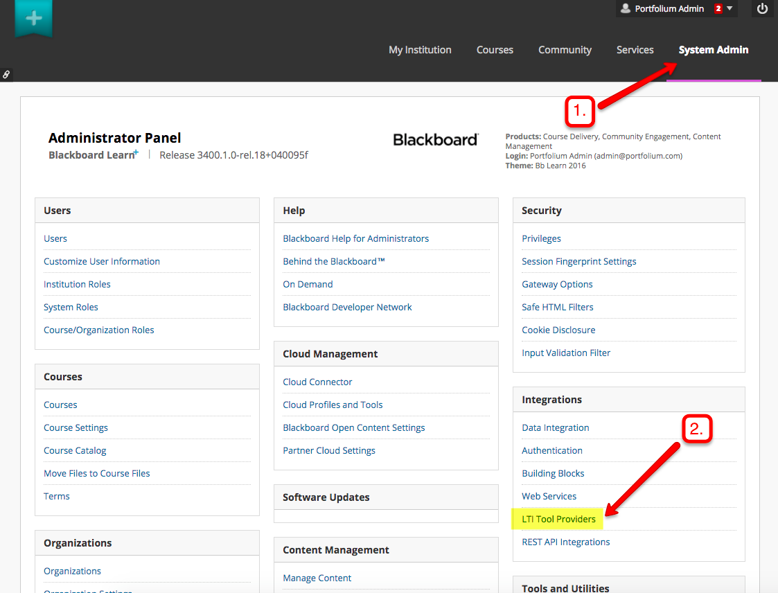Image resolution: width=778 pixels, height=593 pixels.
Task: Click Data Integration link
Action: click(556, 427)
